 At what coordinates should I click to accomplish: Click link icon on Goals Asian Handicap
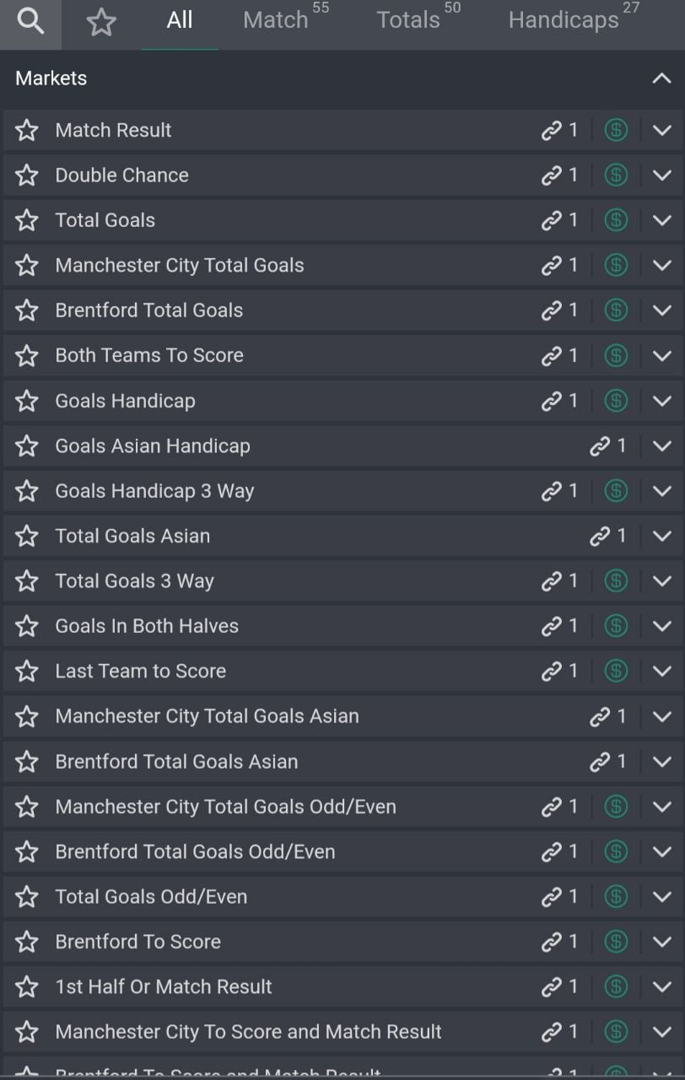(600, 445)
